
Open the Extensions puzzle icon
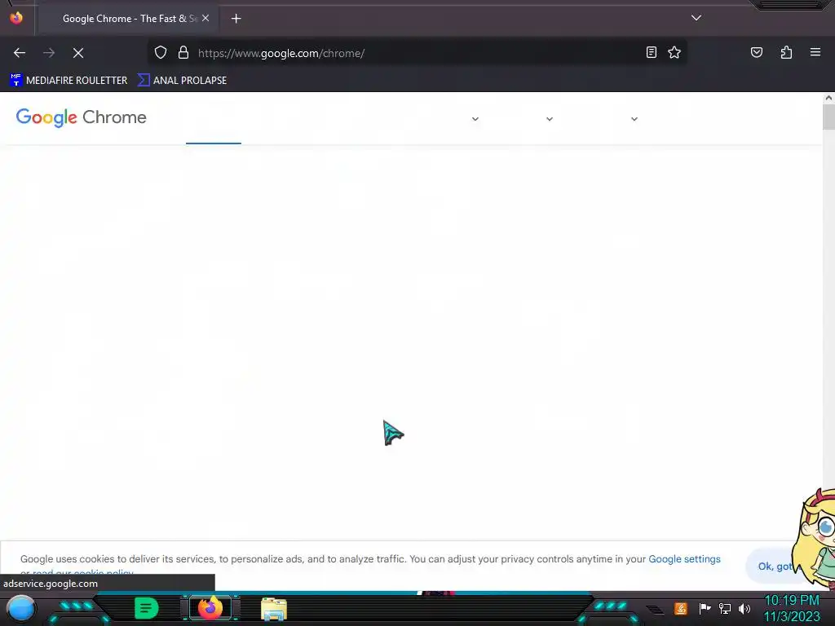[786, 52]
